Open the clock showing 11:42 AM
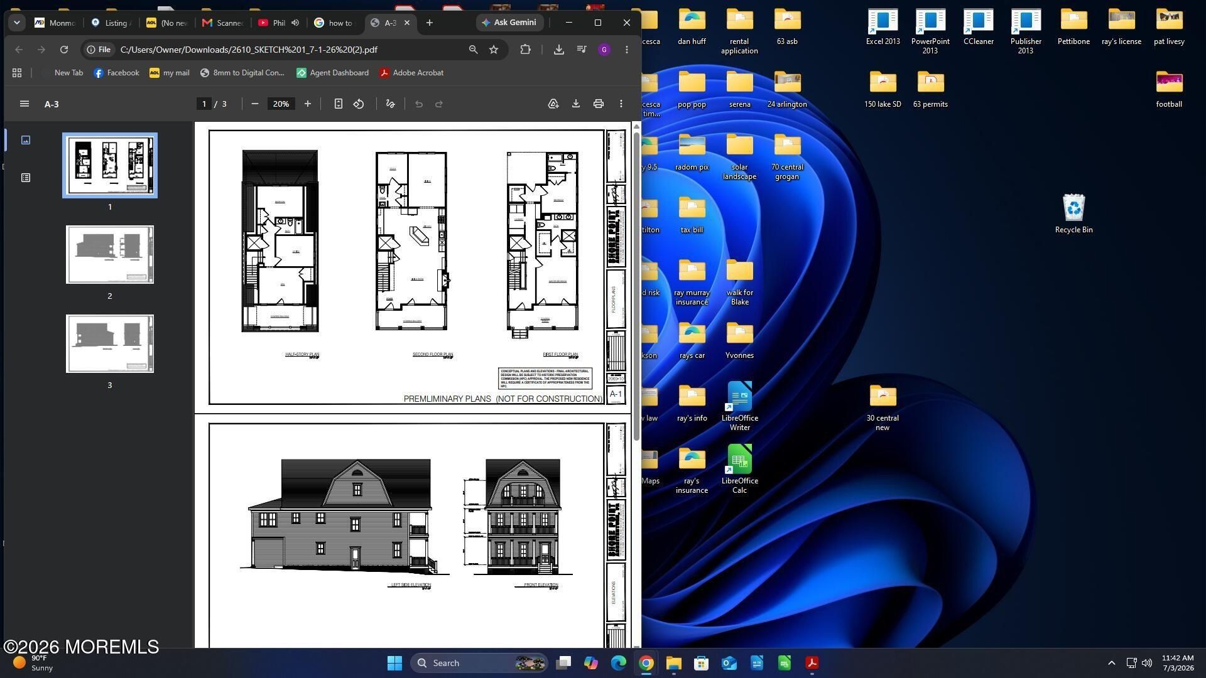This screenshot has width=1206, height=678. coord(1177,663)
